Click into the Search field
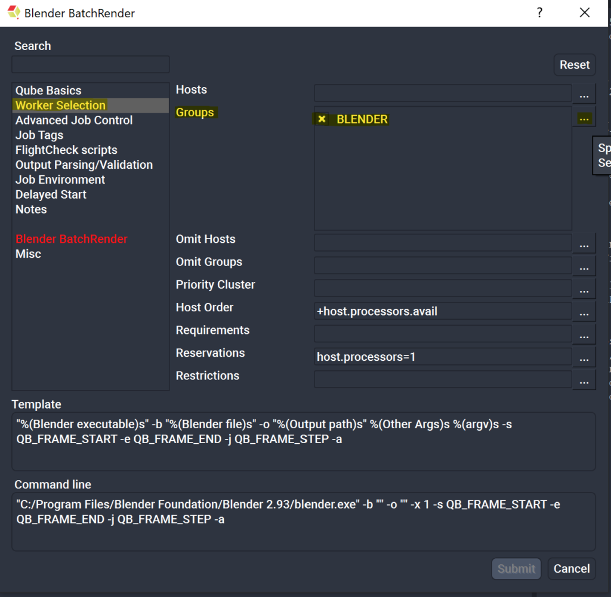The height and width of the screenshot is (597, 611). tap(91, 64)
